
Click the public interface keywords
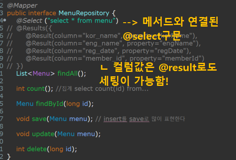pyautogui.click(x=31, y=13)
